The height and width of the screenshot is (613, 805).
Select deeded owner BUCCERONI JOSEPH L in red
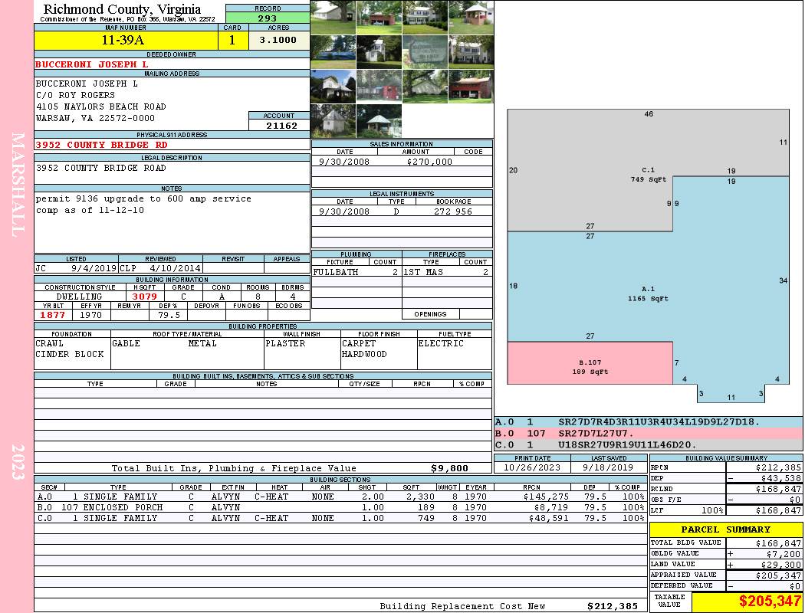coord(92,64)
